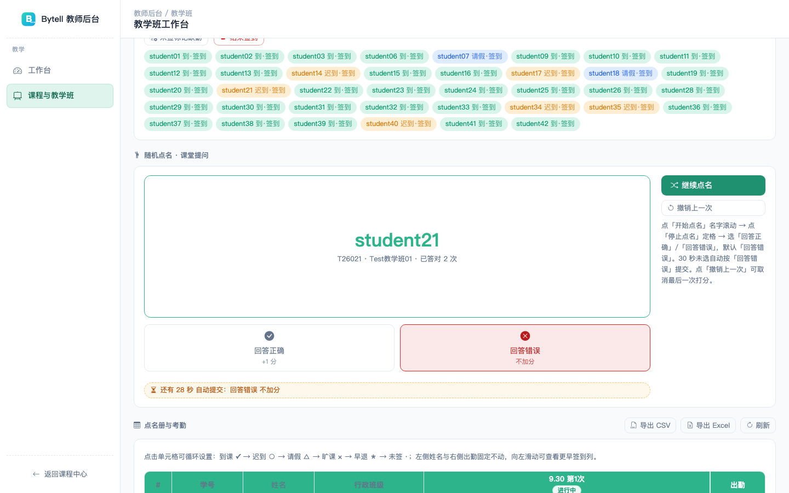Viewport: 789px width, 493px height.
Task: Export the roster with 导出 CSV
Action: [650, 426]
